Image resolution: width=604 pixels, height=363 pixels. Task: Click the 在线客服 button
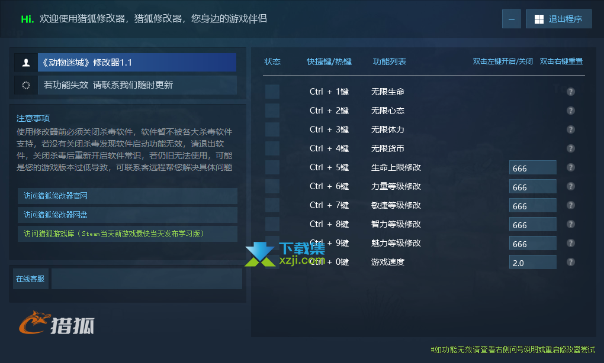tap(30, 279)
